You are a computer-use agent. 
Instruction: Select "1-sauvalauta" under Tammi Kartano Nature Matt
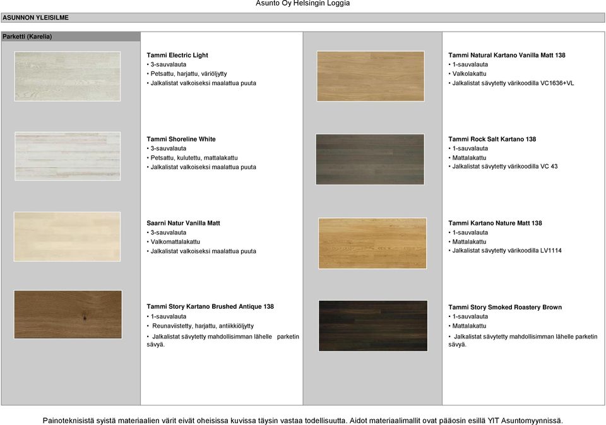pyautogui.click(x=468, y=233)
